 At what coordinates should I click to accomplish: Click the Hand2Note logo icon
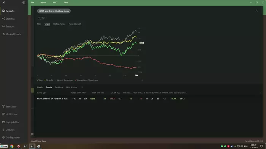point(3,3)
